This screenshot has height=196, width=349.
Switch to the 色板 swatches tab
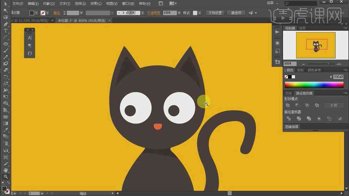[300, 70]
